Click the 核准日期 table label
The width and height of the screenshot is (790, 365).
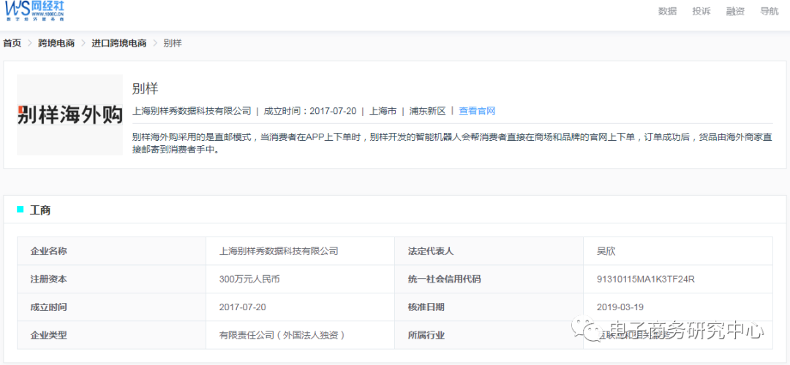pyautogui.click(x=426, y=307)
